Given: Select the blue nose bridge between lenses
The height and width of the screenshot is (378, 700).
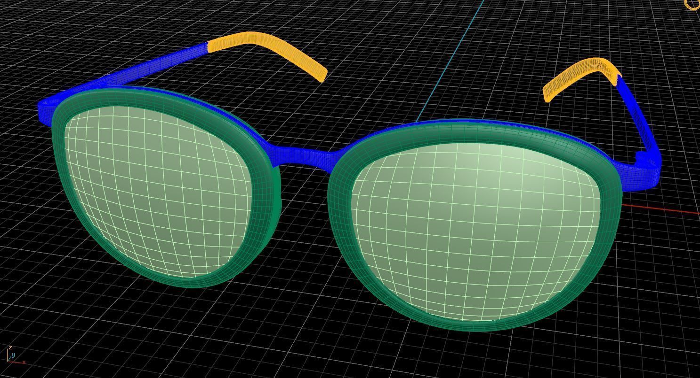Looking at the screenshot, I should tap(304, 156).
